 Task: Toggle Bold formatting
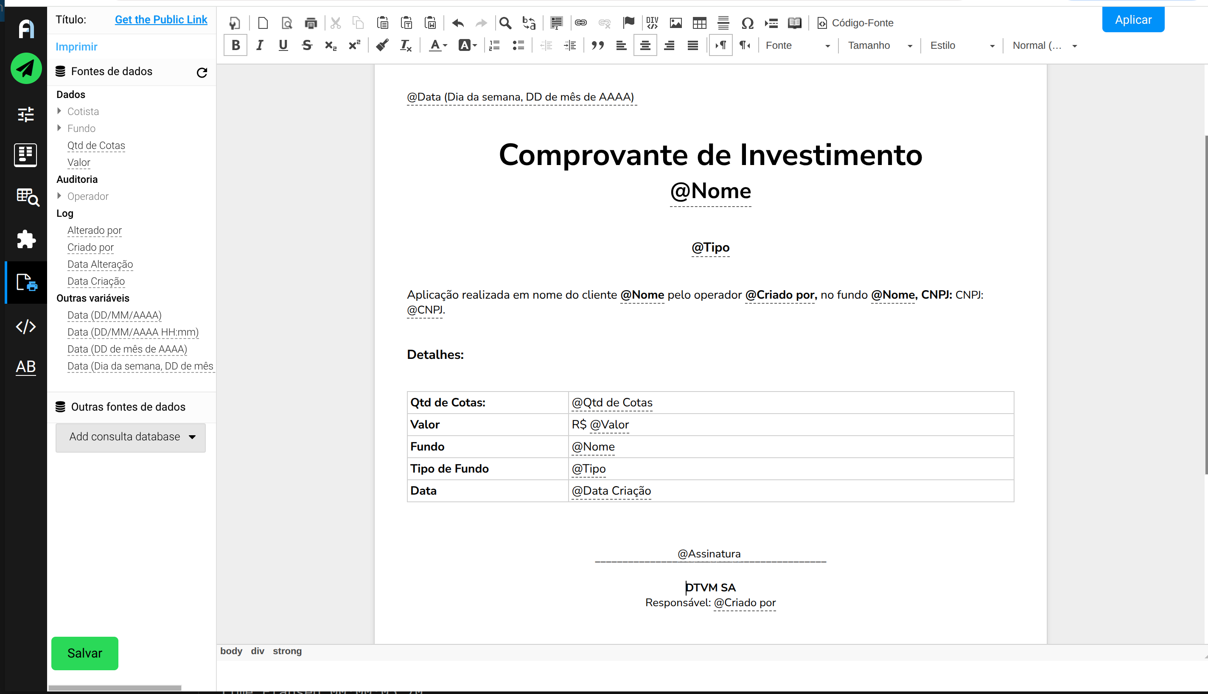(x=235, y=45)
